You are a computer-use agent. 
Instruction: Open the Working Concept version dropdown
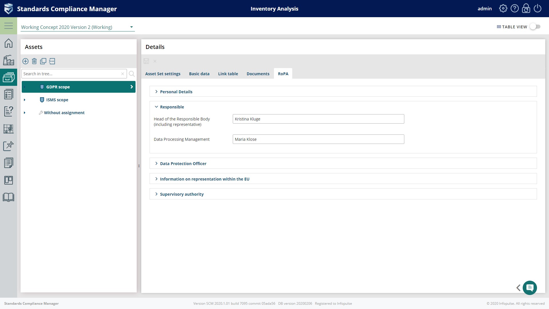pyautogui.click(x=78, y=27)
